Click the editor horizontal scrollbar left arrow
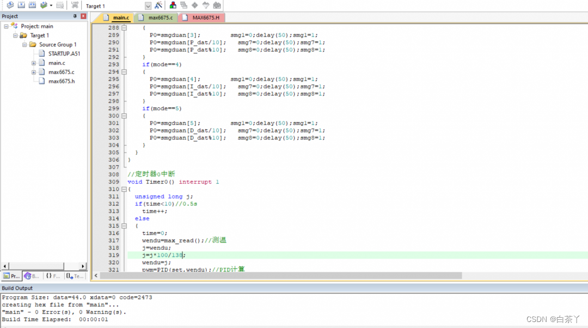The height and width of the screenshot is (328, 588). 97,276
